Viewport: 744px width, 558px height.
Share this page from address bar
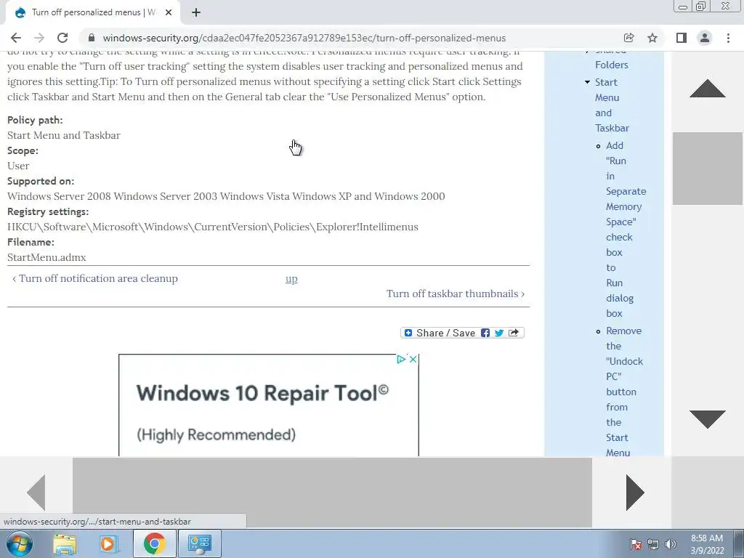[628, 38]
